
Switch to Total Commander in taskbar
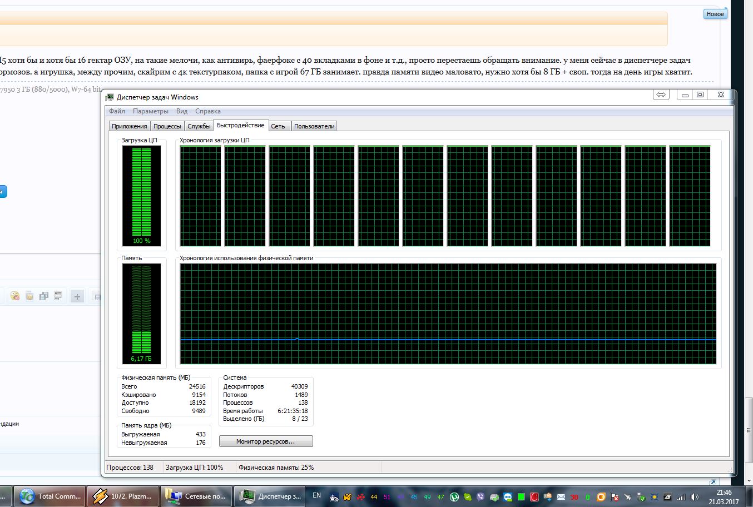[x=50, y=496]
